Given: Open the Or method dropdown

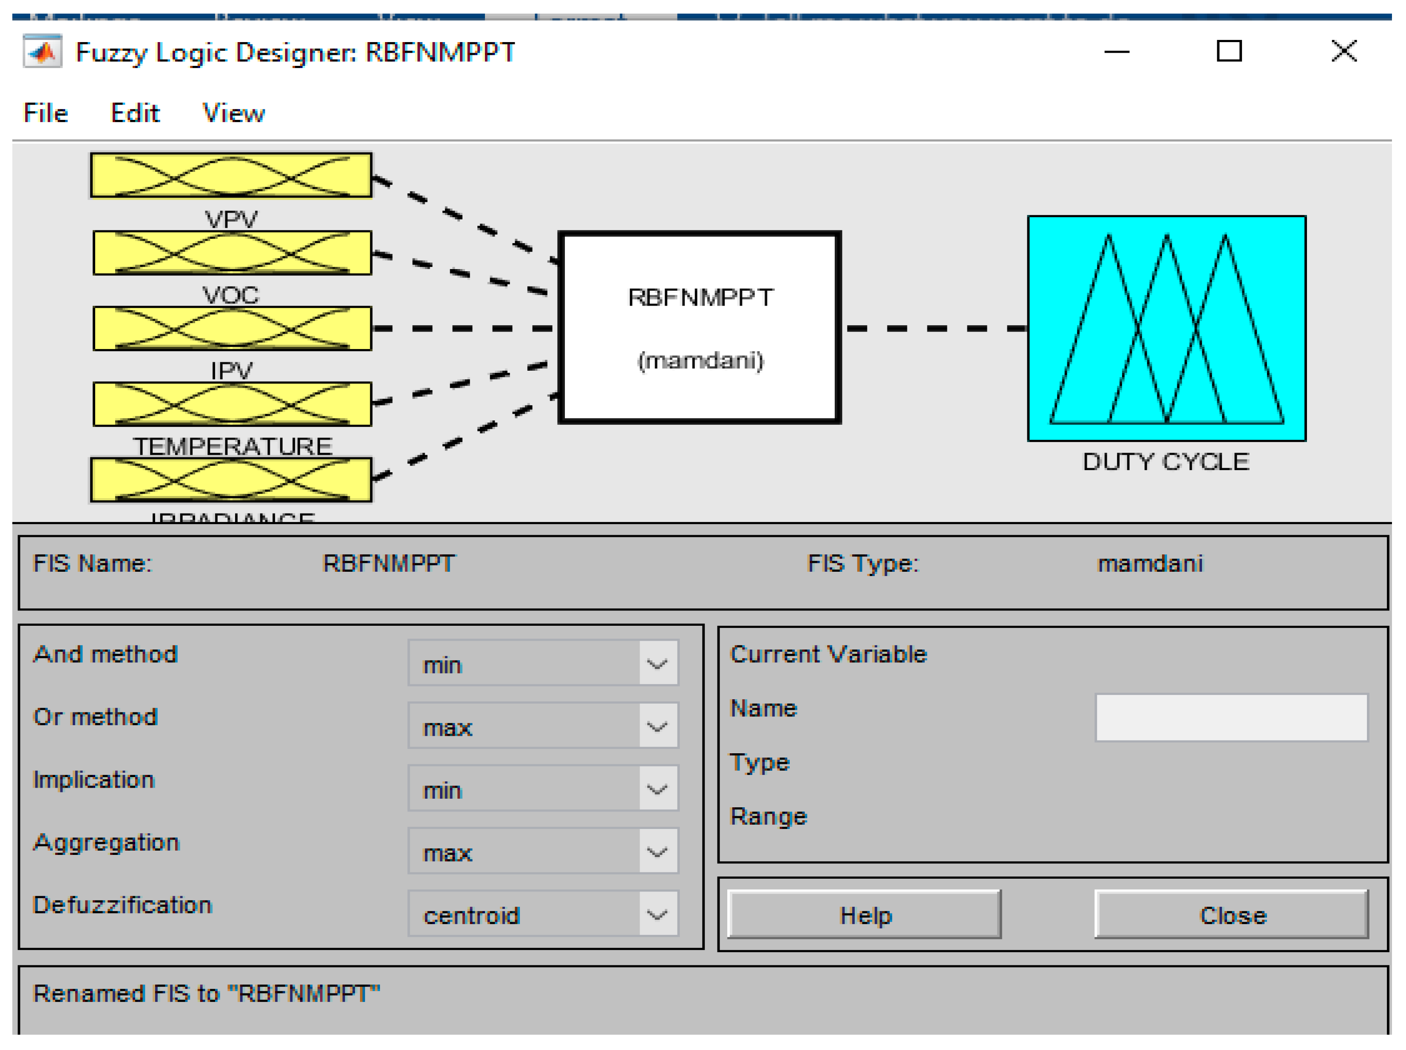Looking at the screenshot, I should click(543, 726).
